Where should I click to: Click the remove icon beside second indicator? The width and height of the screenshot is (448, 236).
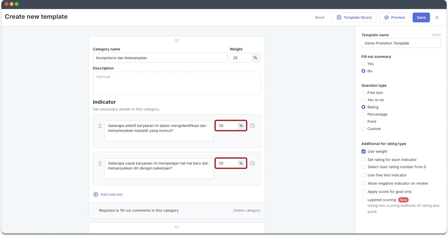pyautogui.click(x=252, y=164)
